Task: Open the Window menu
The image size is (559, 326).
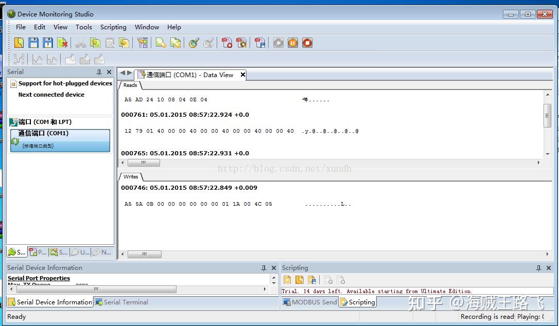Action: pyautogui.click(x=147, y=27)
